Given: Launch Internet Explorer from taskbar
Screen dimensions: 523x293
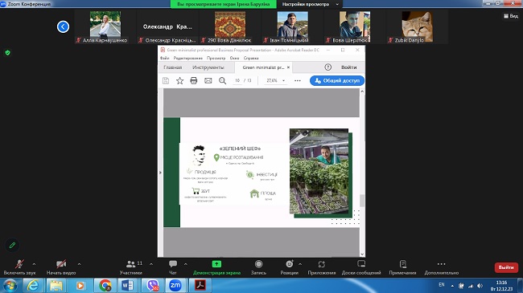Looking at the screenshot, I should click(33, 286).
